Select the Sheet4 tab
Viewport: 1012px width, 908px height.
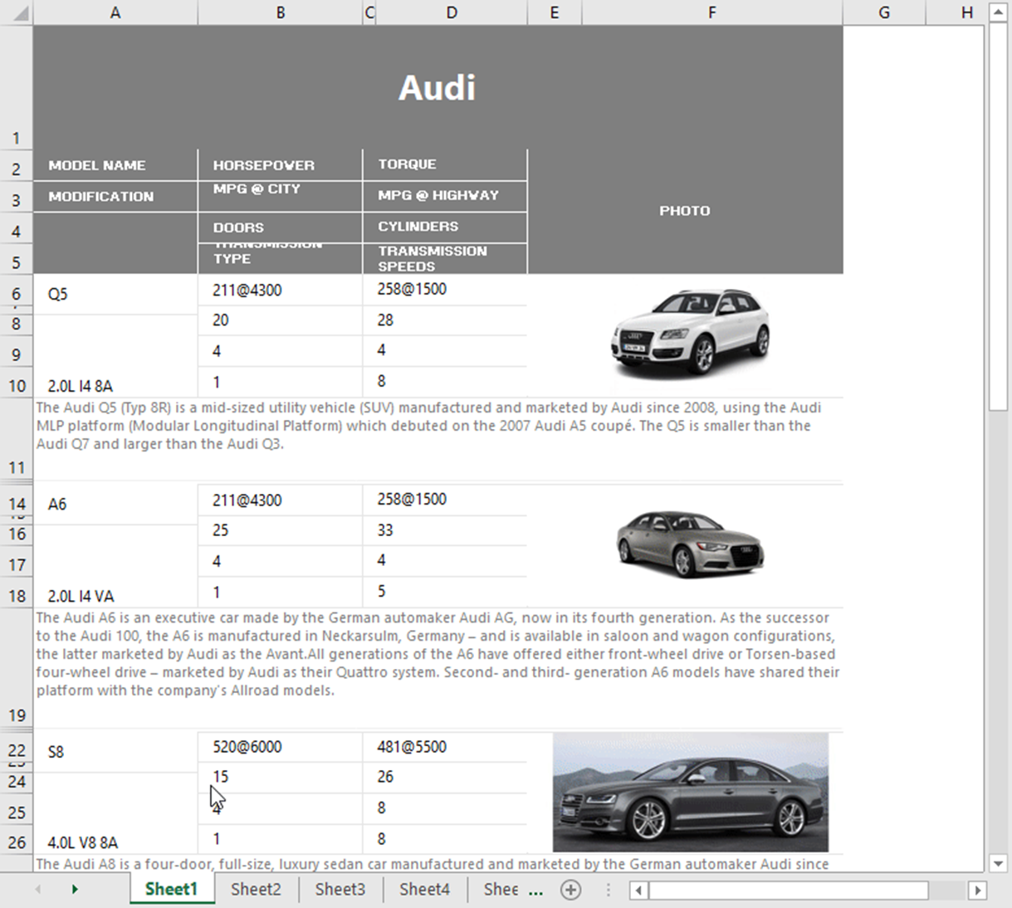coord(424,890)
